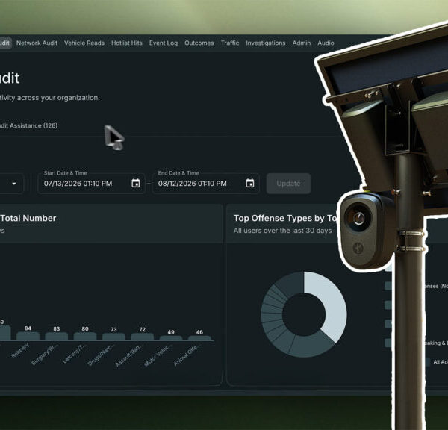Click the Larceny bar showing 80
The image size is (448, 430).
[x=85, y=336]
